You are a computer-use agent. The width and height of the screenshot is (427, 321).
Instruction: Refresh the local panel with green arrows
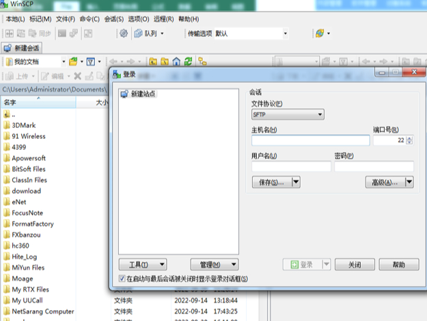[x=188, y=62]
